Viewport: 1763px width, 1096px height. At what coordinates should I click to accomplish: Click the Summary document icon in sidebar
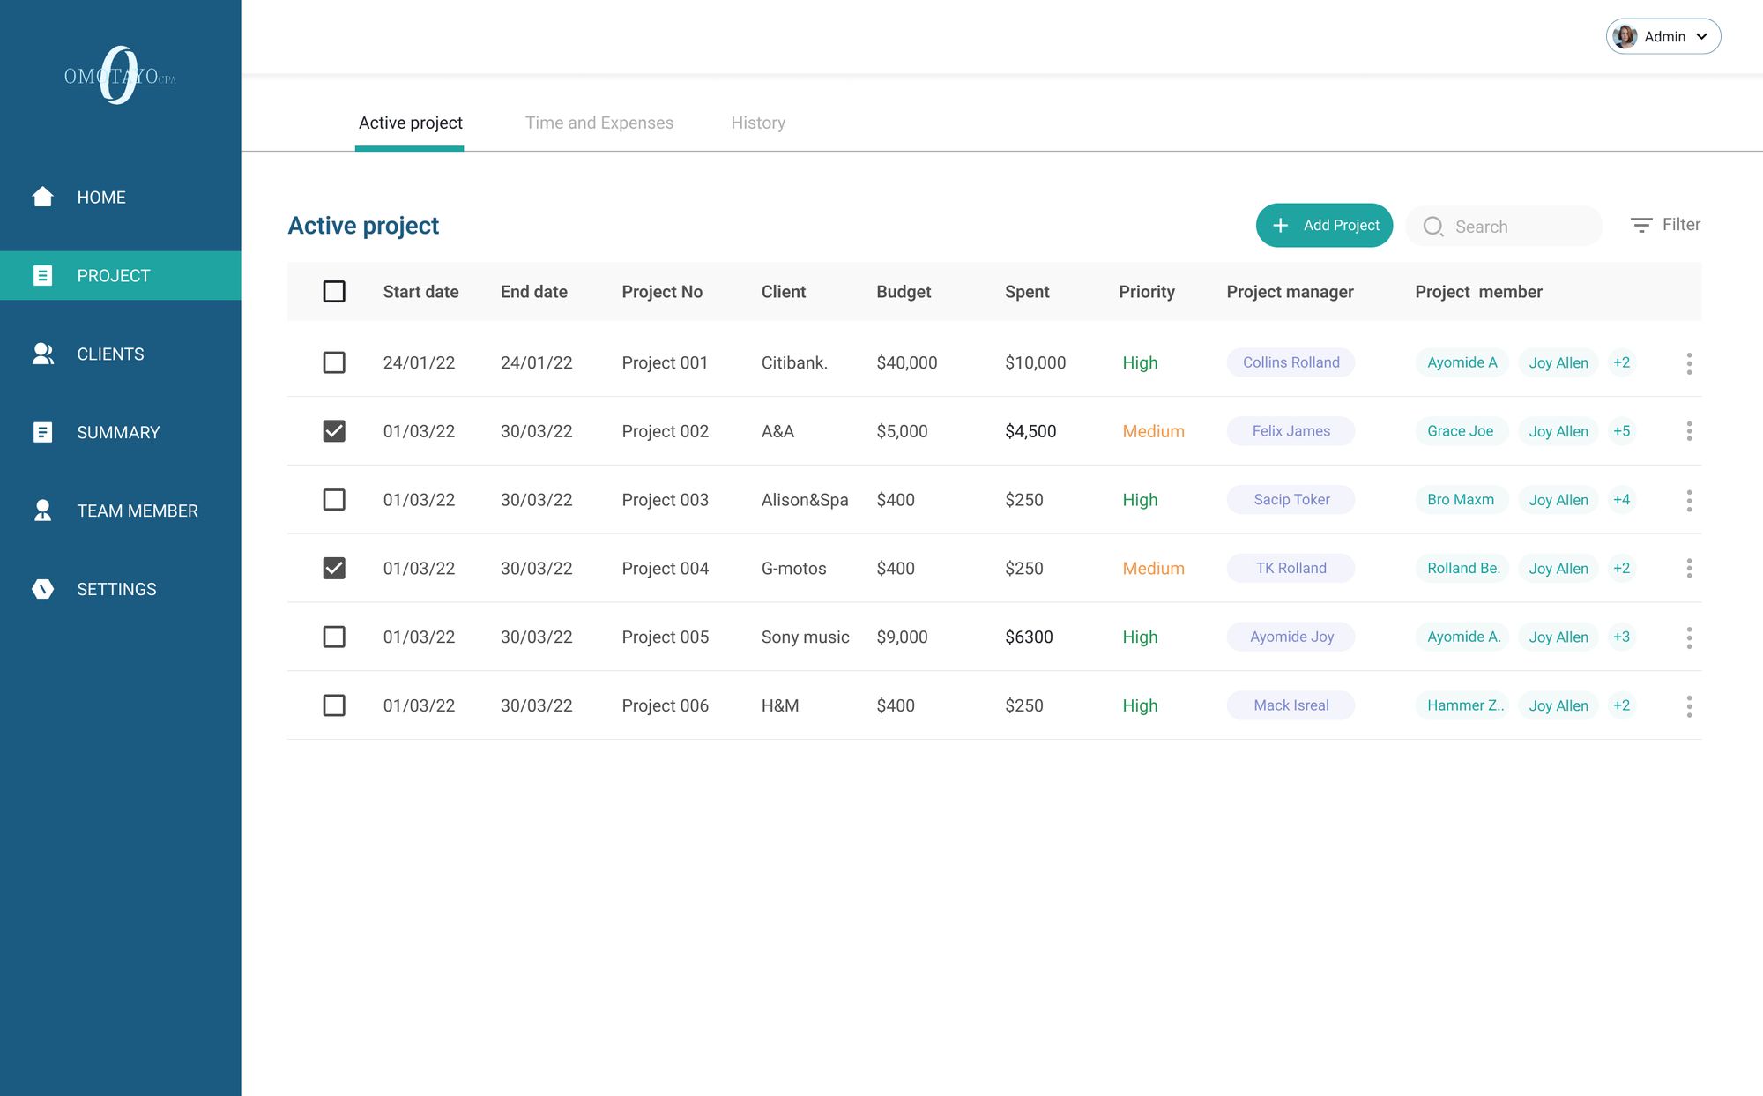(42, 432)
